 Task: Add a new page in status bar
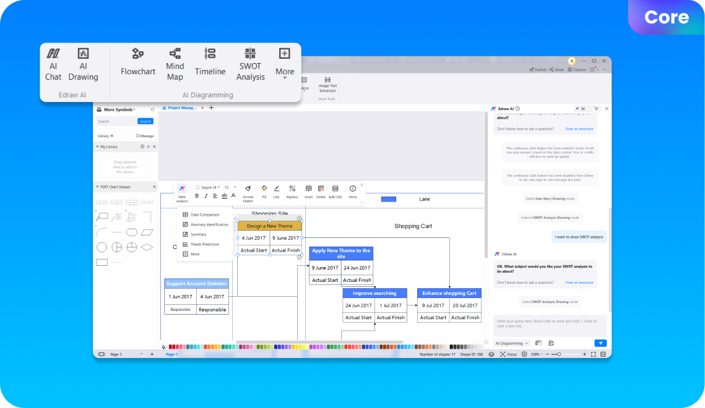tap(152, 354)
